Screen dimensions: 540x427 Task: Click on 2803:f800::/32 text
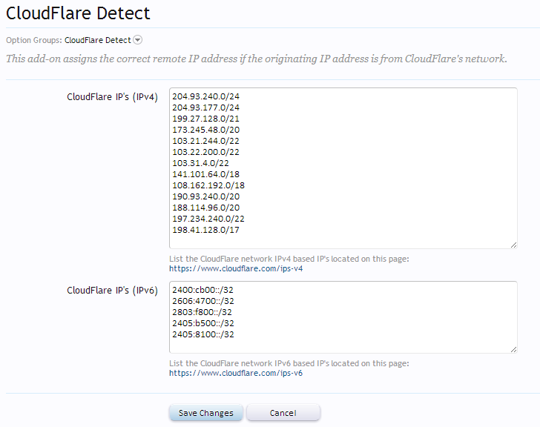202,312
